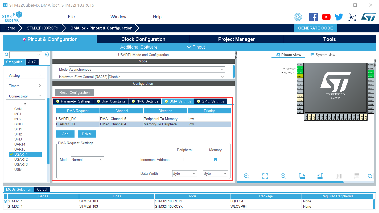Click the PD1 RCC_OSC_OUT pin
The image size is (379, 213).
300,72
